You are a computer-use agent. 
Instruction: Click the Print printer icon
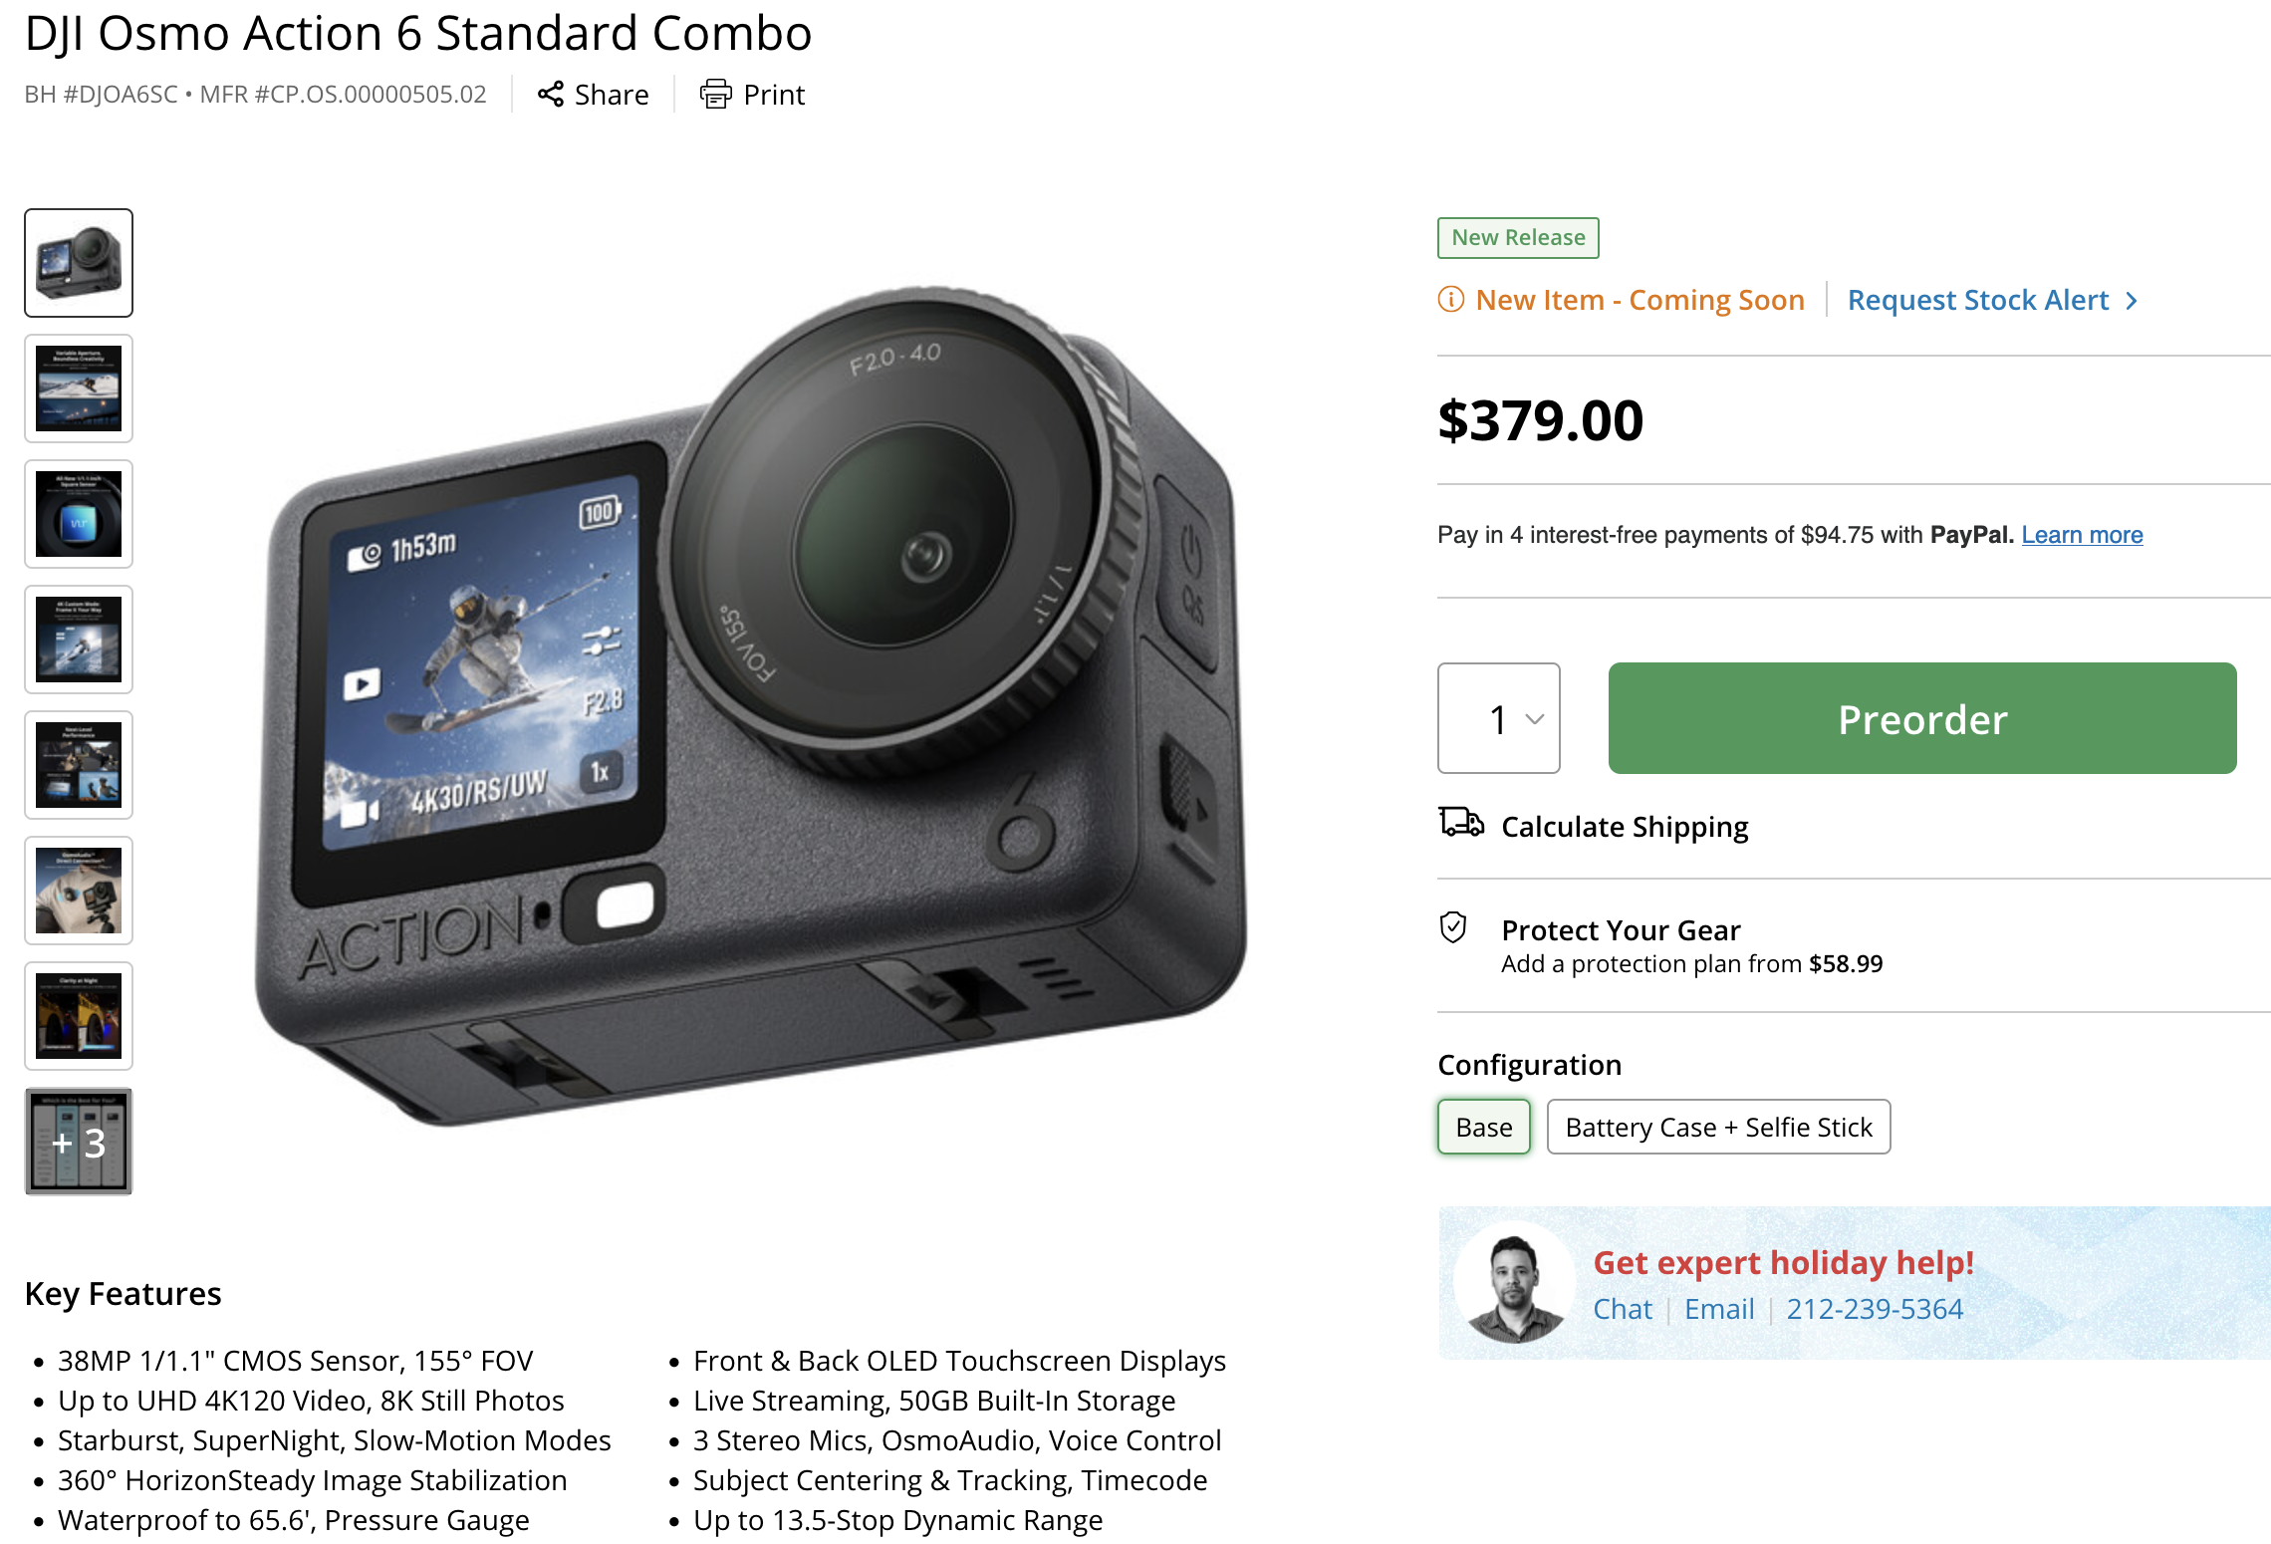coord(715,94)
